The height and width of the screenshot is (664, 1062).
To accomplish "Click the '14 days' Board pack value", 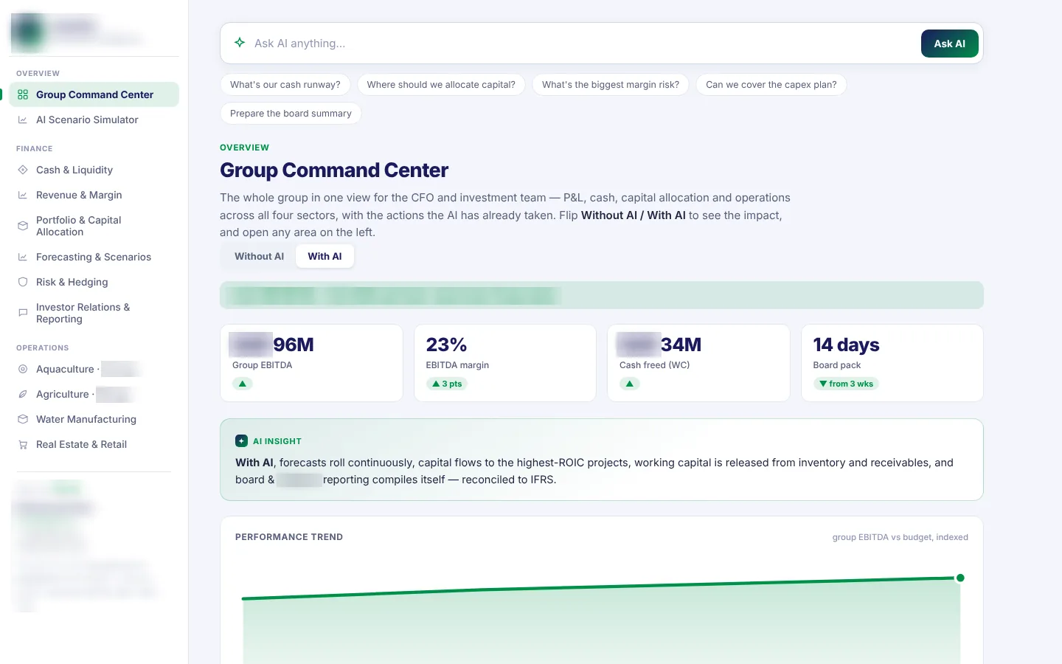I will pos(846,345).
